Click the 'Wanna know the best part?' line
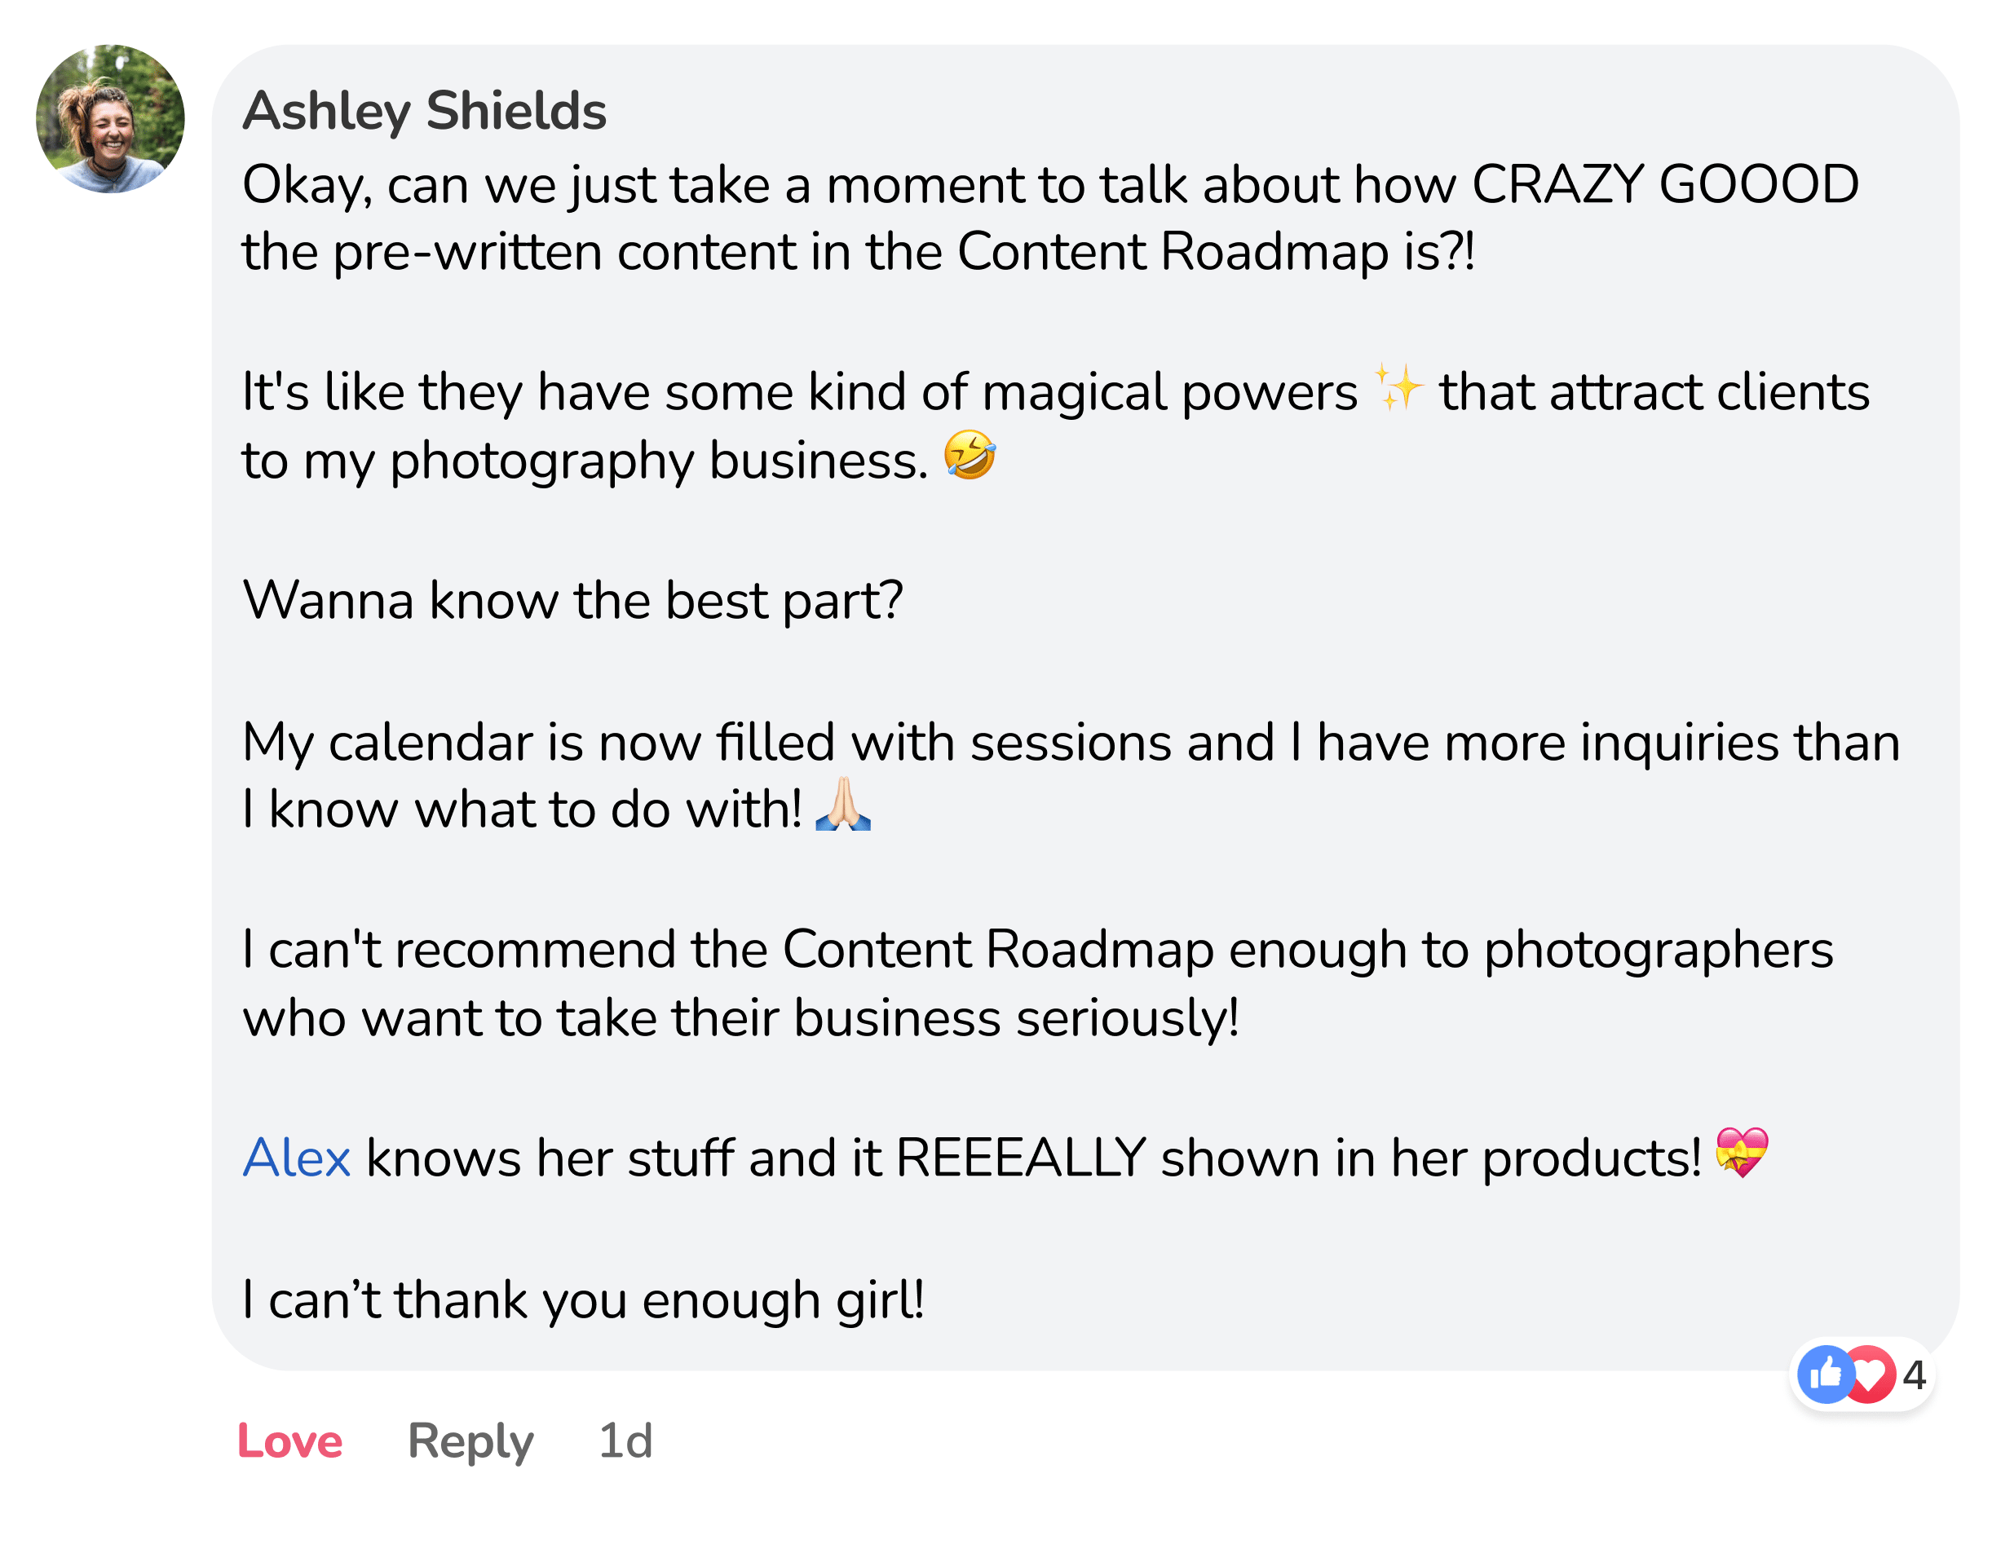Screen dimensions: 2001x1562 tap(572, 601)
